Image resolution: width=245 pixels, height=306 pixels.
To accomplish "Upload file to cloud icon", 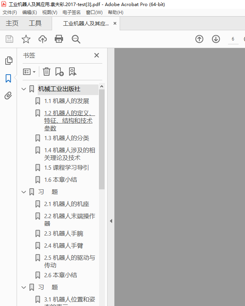I will [x=42, y=39].
